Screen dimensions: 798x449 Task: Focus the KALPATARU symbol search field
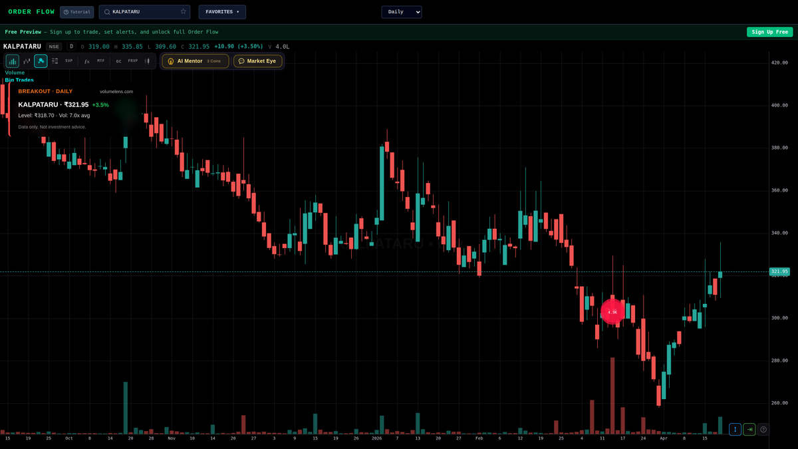pyautogui.click(x=144, y=12)
